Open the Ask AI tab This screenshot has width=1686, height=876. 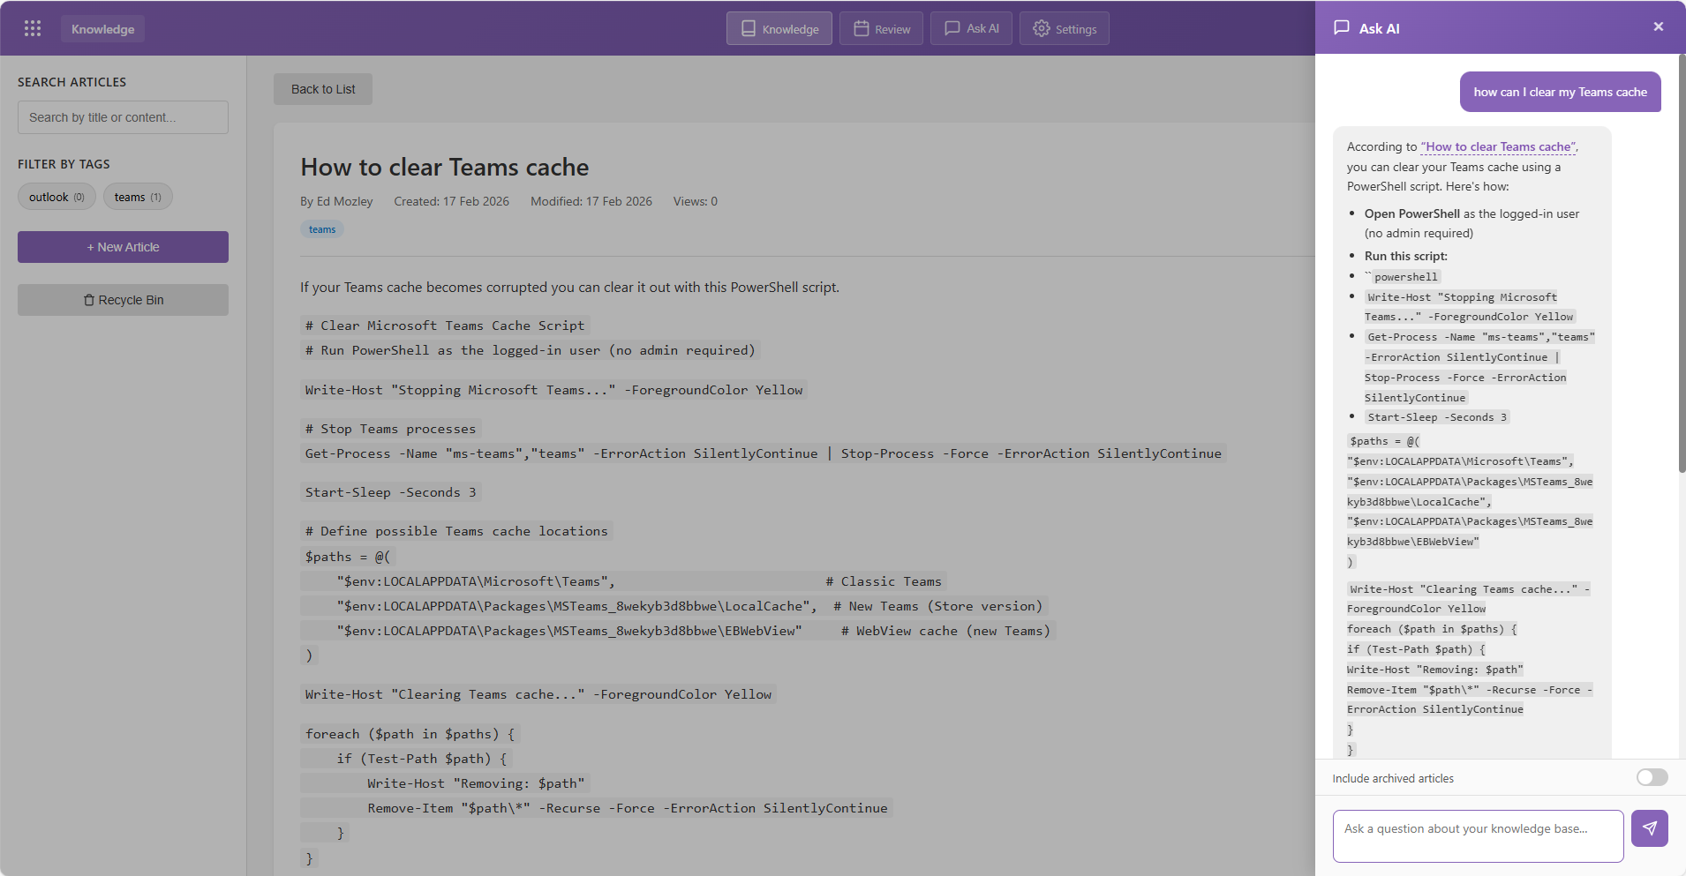(x=971, y=28)
